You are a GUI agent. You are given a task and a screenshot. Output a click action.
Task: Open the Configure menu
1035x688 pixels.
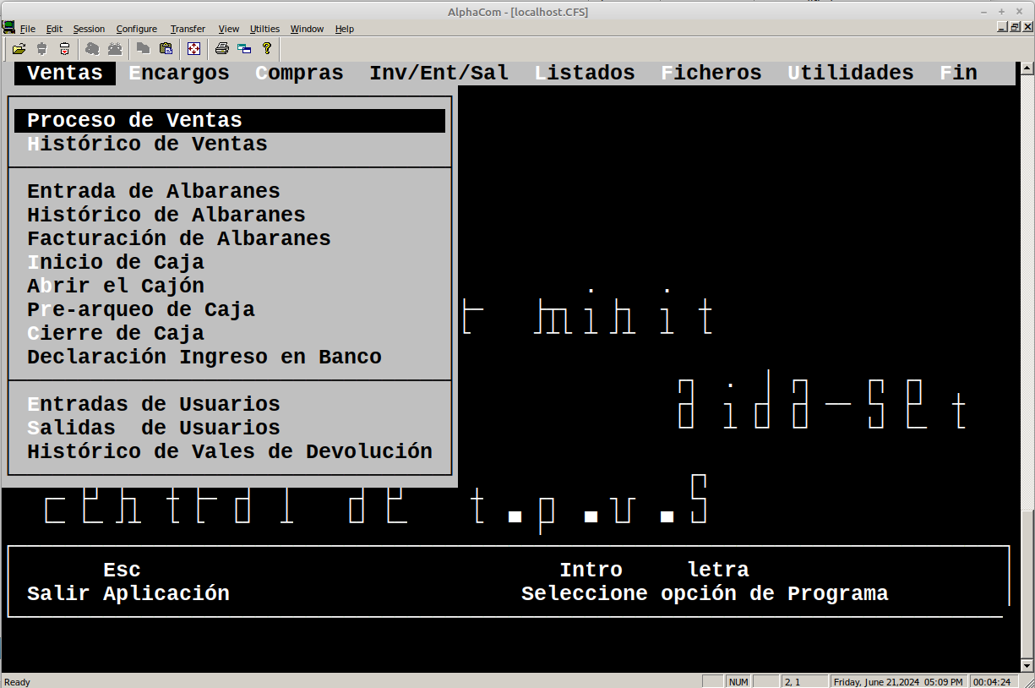(136, 29)
